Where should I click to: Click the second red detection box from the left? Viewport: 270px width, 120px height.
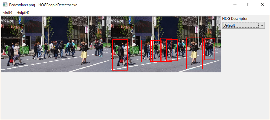[x=147, y=51]
